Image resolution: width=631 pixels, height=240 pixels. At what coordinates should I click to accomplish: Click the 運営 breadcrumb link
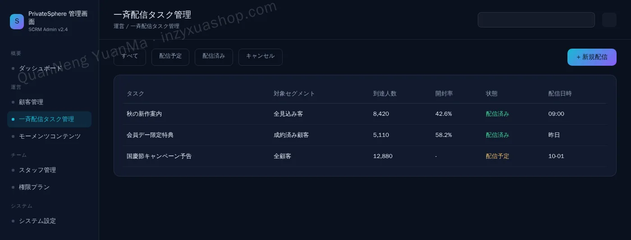pyautogui.click(x=119, y=27)
